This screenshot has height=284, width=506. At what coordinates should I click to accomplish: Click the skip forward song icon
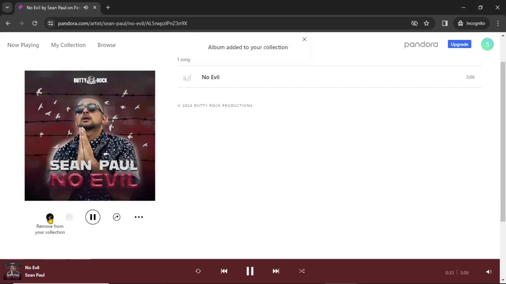(276, 271)
